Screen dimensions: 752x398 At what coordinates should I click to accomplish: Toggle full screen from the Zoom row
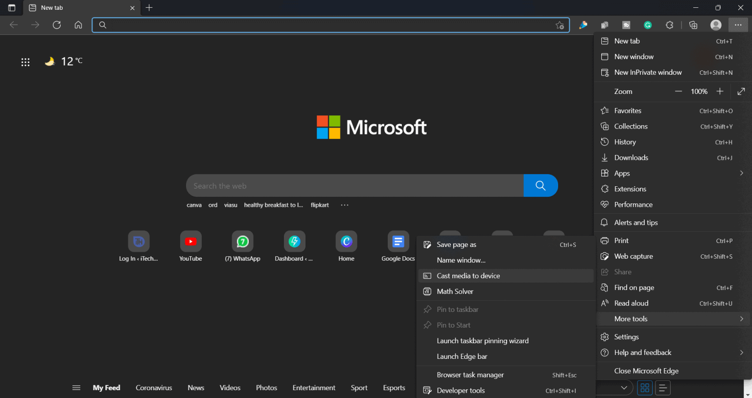pos(741,91)
